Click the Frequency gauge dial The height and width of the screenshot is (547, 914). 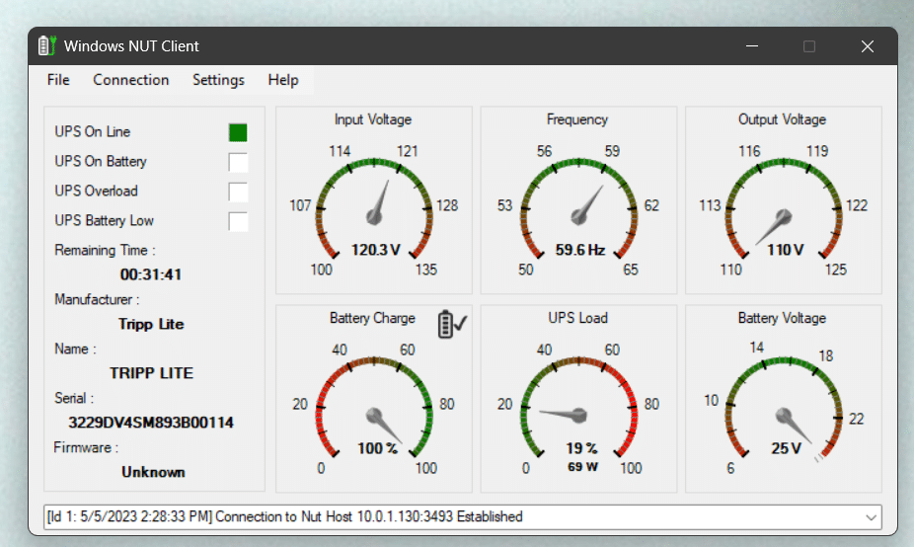point(578,208)
